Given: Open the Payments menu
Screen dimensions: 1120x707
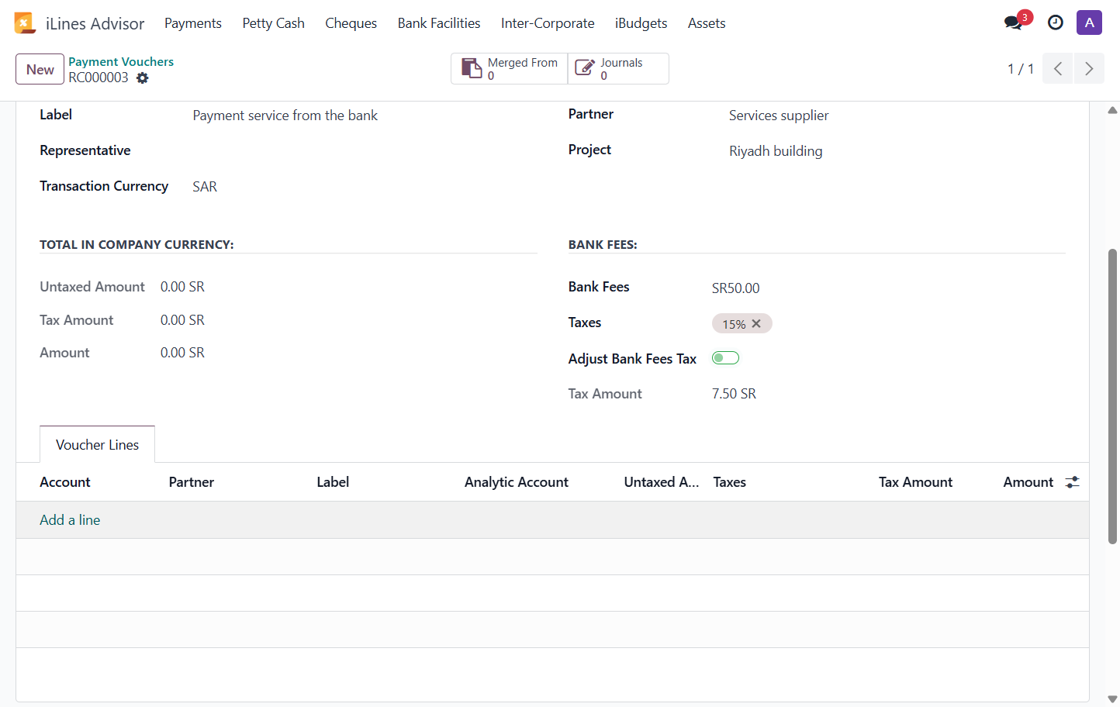Looking at the screenshot, I should 193,23.
